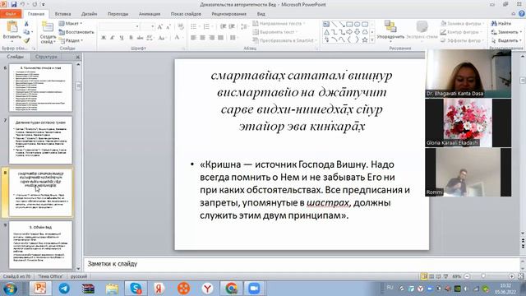The image size is (526, 296).
Task: Select the triangle shape in the gallery
Action: click(x=326, y=32)
